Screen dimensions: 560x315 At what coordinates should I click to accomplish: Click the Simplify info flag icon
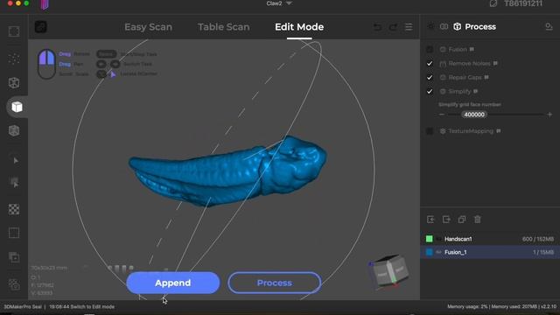[476, 91]
